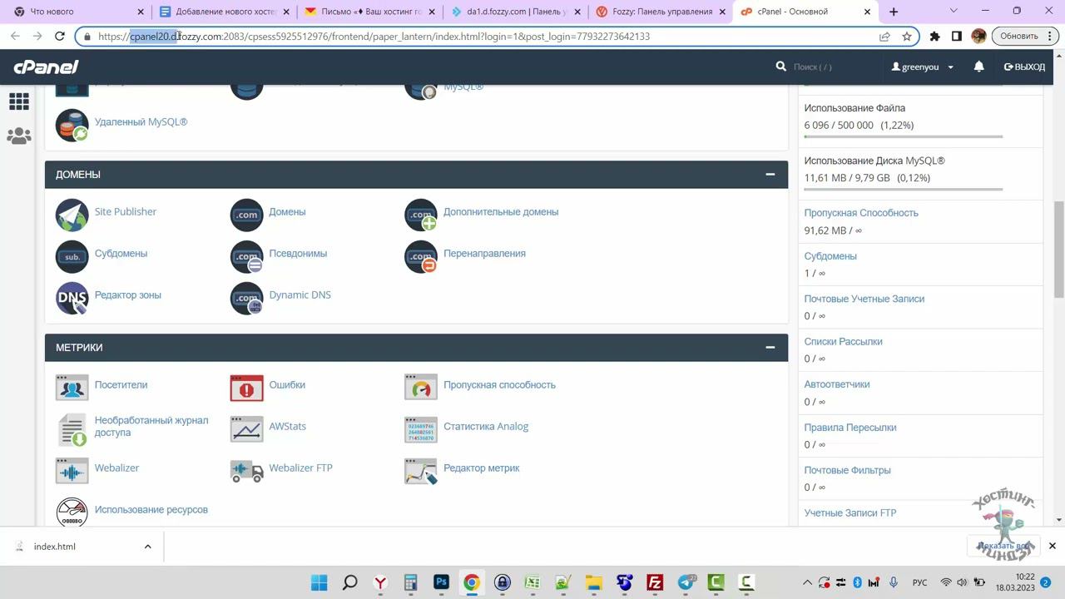Viewport: 1065px width, 599px height.
Task: Open the Metrics Editor icon
Action: [x=421, y=470]
